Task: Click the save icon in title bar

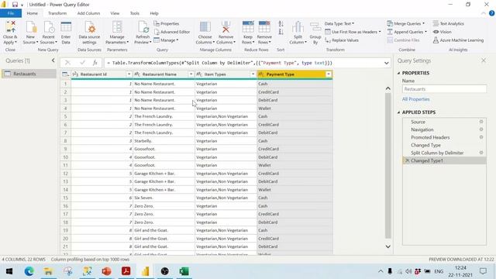Action: click(x=15, y=5)
